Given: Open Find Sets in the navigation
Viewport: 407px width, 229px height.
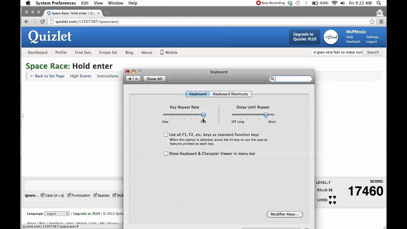Looking at the screenshot, I should [83, 52].
